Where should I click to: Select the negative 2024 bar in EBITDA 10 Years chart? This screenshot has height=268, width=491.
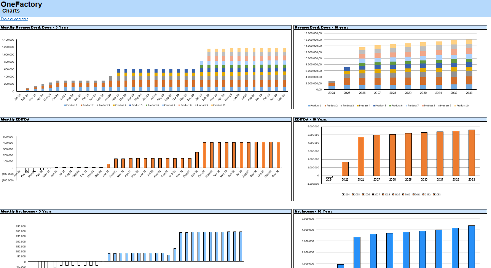[x=329, y=176]
